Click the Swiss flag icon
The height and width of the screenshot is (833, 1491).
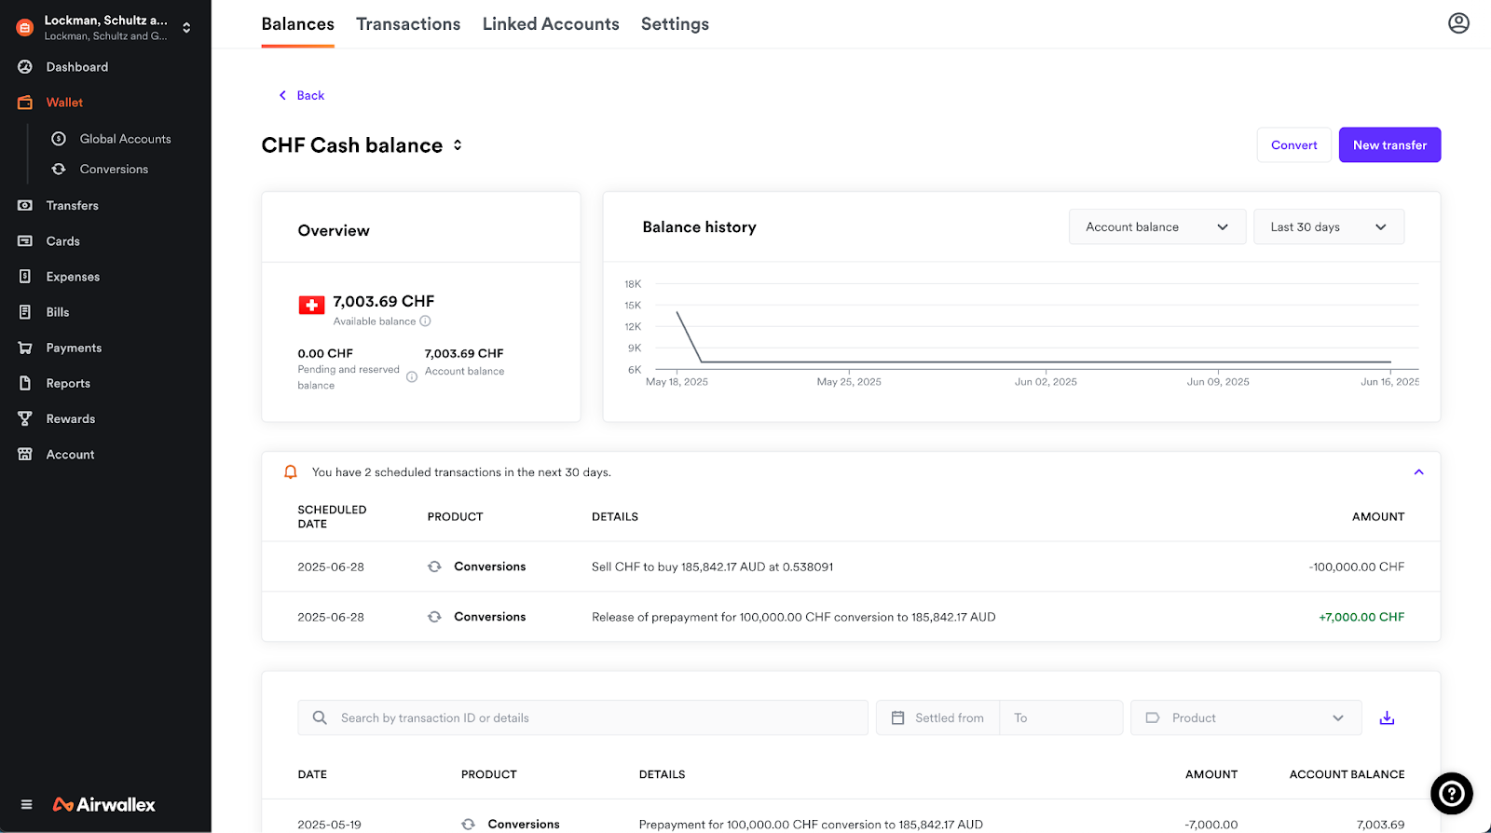pyautogui.click(x=311, y=306)
